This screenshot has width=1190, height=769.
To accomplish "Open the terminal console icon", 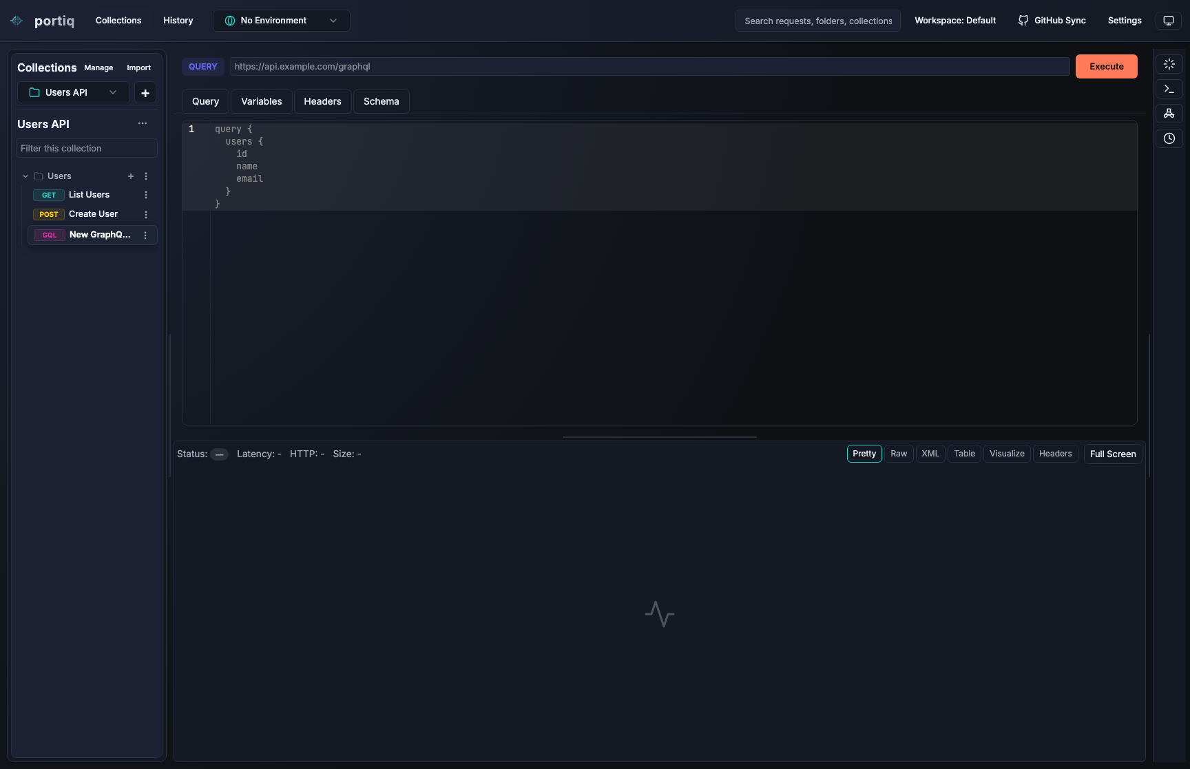I will [1169, 89].
